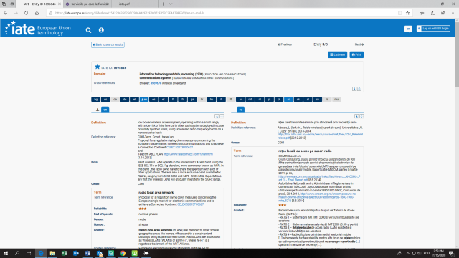Viewport: 459px width, 258px height.
Task: Open Excel from the Windows taskbar
Action: point(64,253)
